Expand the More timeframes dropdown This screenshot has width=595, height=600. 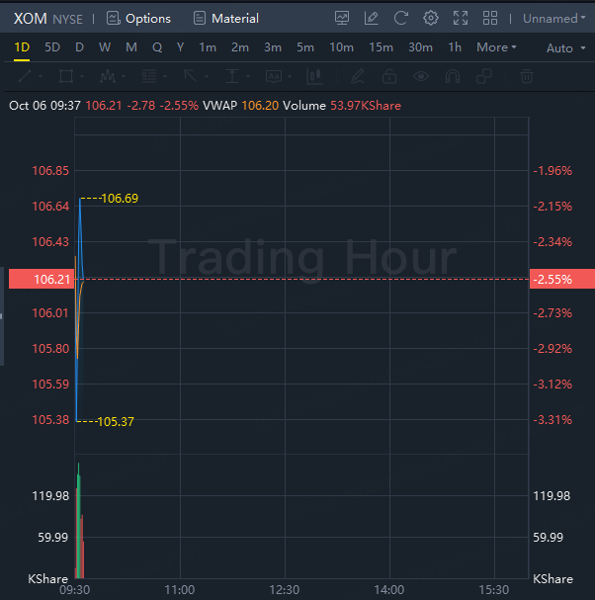(496, 47)
